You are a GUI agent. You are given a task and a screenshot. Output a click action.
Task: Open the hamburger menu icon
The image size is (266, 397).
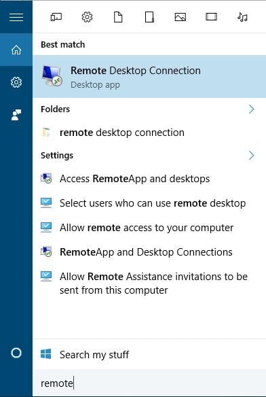tap(16, 17)
